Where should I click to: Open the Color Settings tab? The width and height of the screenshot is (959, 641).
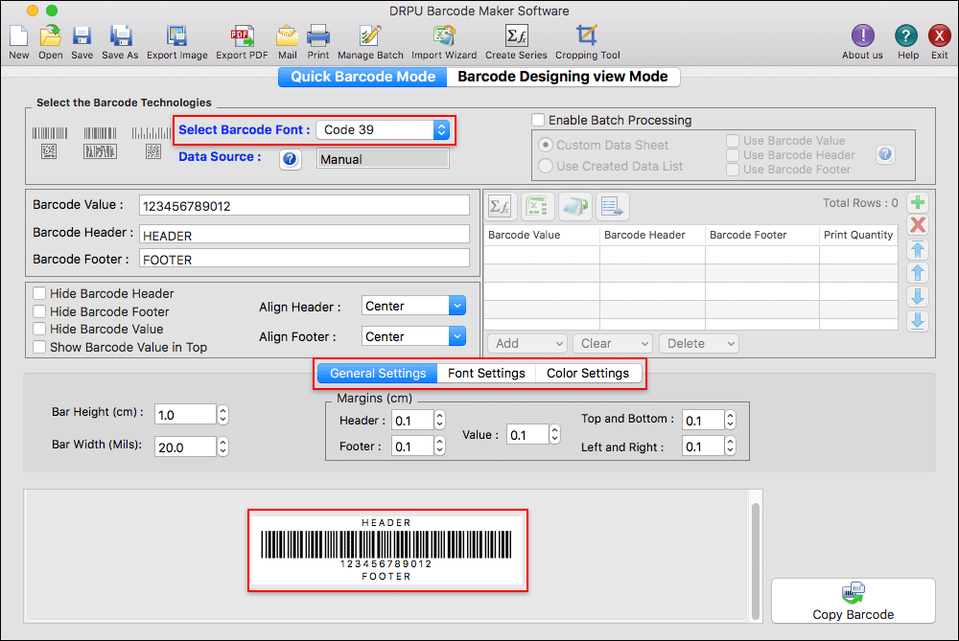pyautogui.click(x=588, y=374)
